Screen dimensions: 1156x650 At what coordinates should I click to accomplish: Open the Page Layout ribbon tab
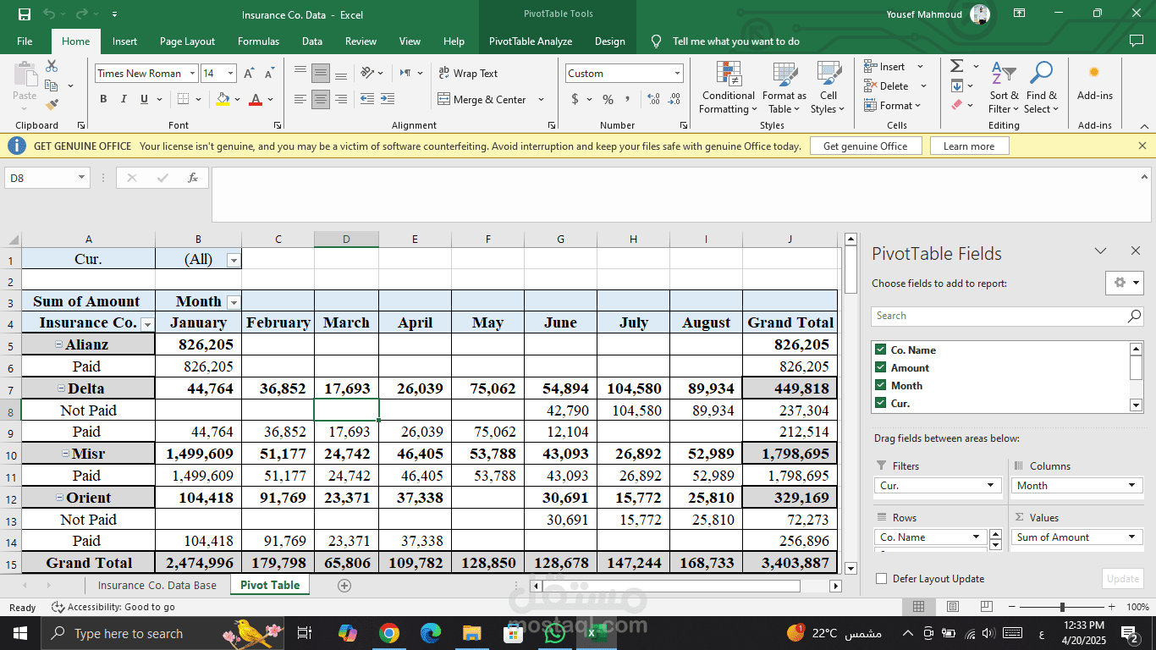click(187, 41)
